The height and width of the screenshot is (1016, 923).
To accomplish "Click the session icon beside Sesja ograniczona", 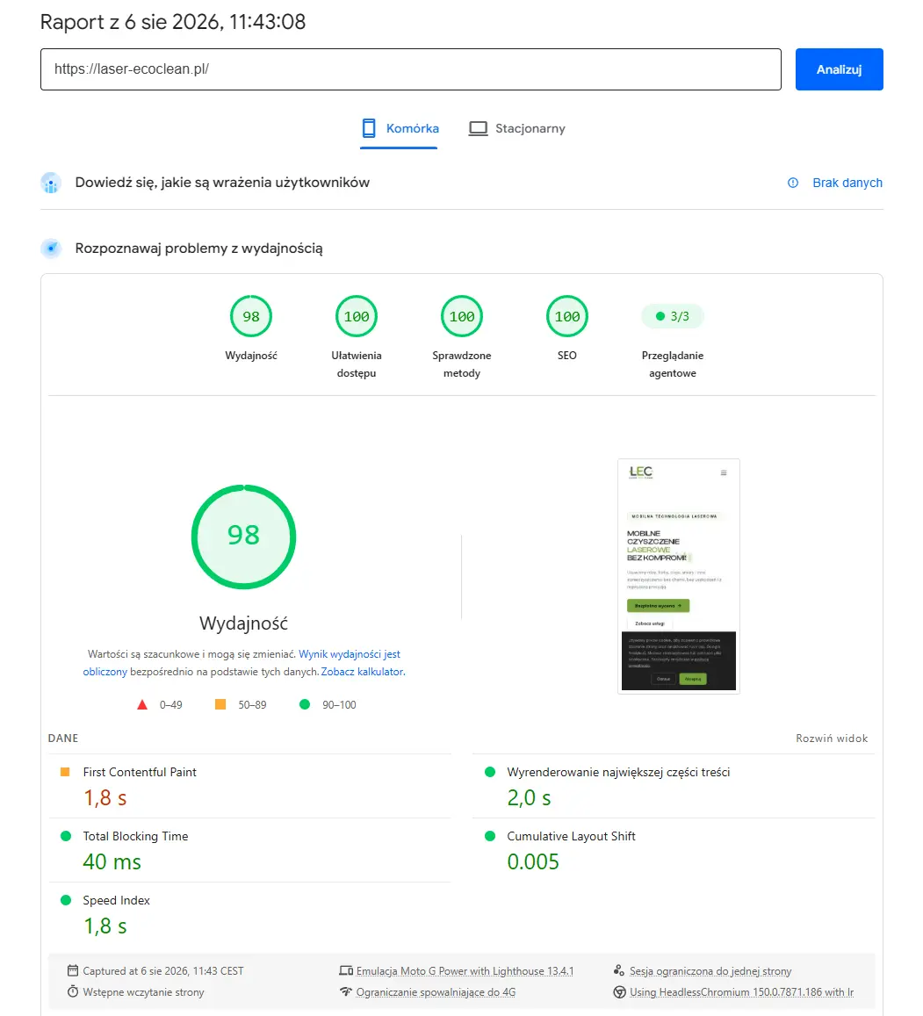I will pos(619,970).
